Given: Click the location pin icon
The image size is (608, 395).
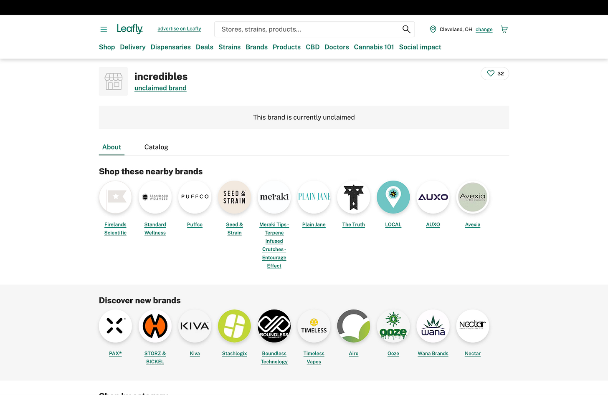Looking at the screenshot, I should point(433,29).
